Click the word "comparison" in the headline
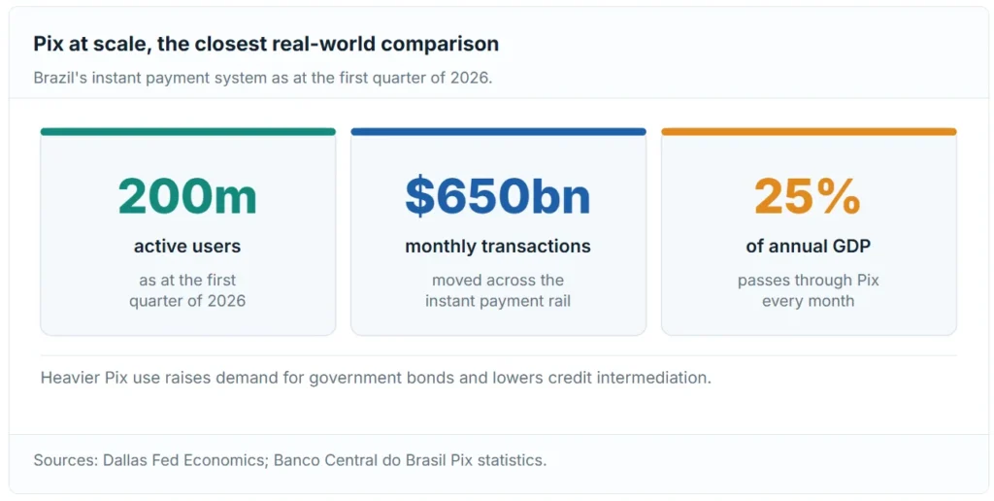 click(440, 44)
